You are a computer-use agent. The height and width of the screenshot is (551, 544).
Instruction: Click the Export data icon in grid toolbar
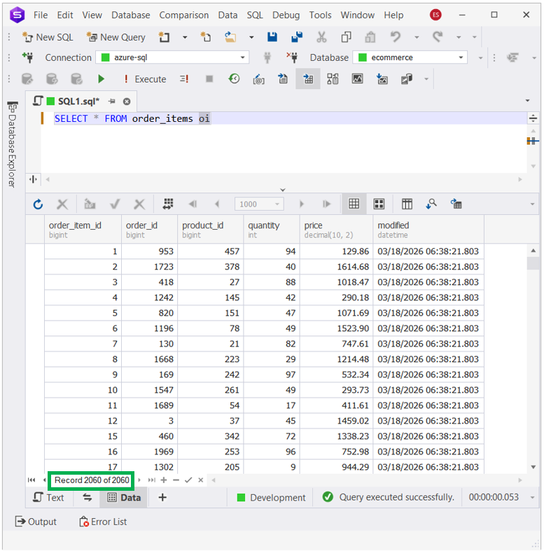click(x=456, y=204)
